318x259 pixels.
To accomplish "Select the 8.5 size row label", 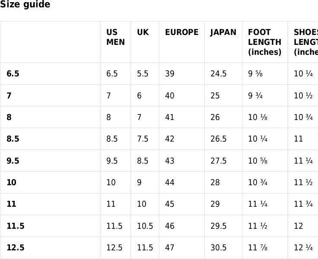I will (x=13, y=139).
